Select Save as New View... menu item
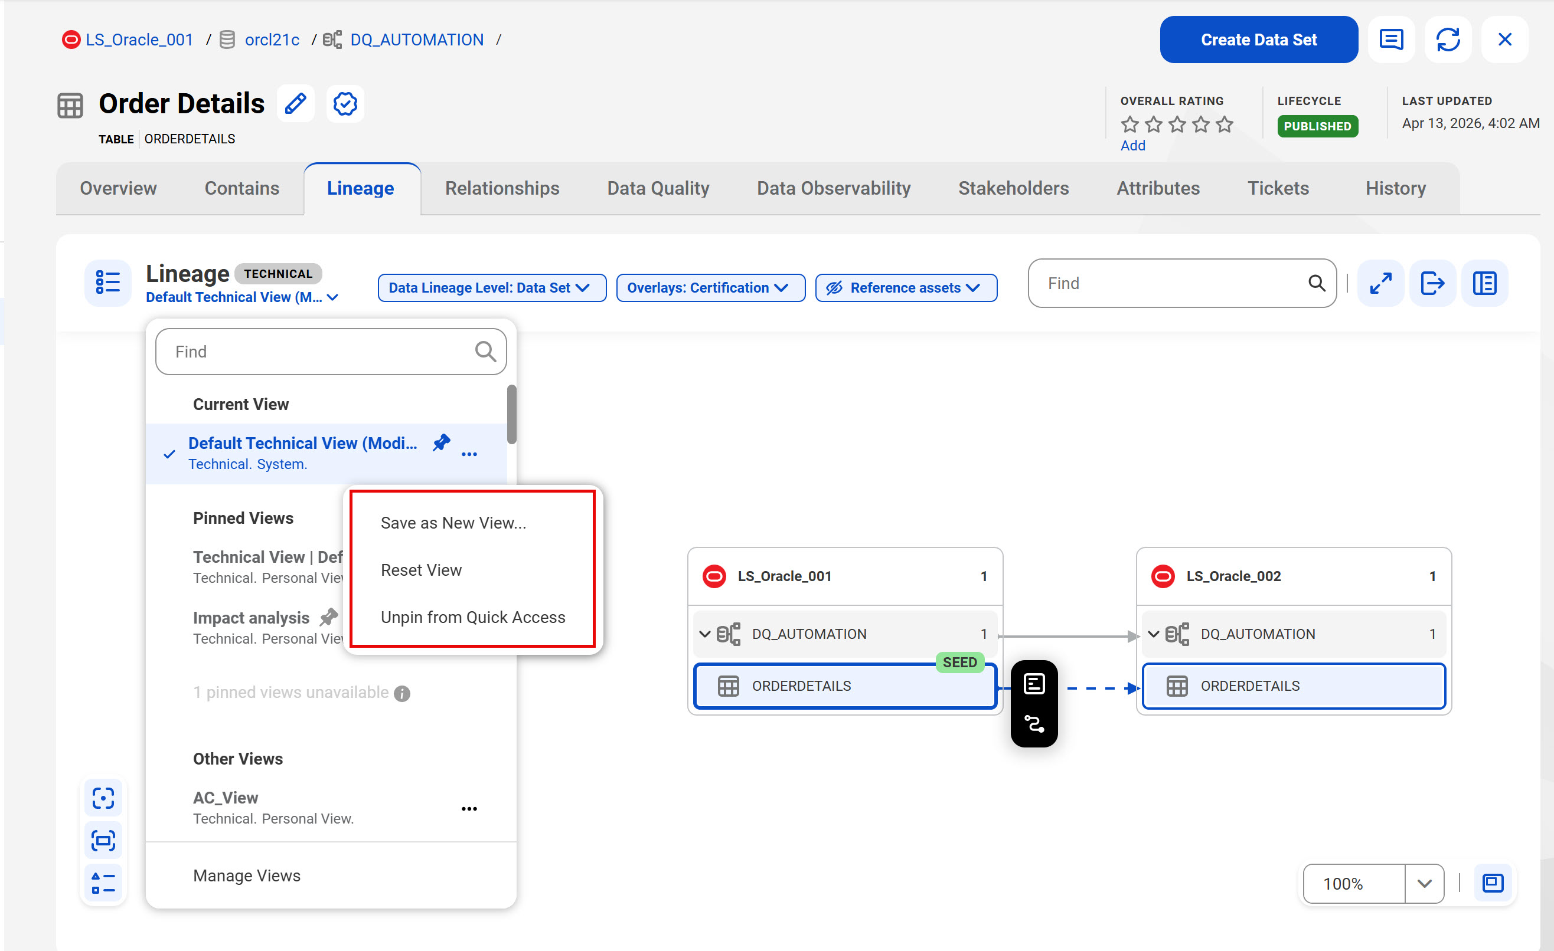1554x951 pixels. coord(472,523)
